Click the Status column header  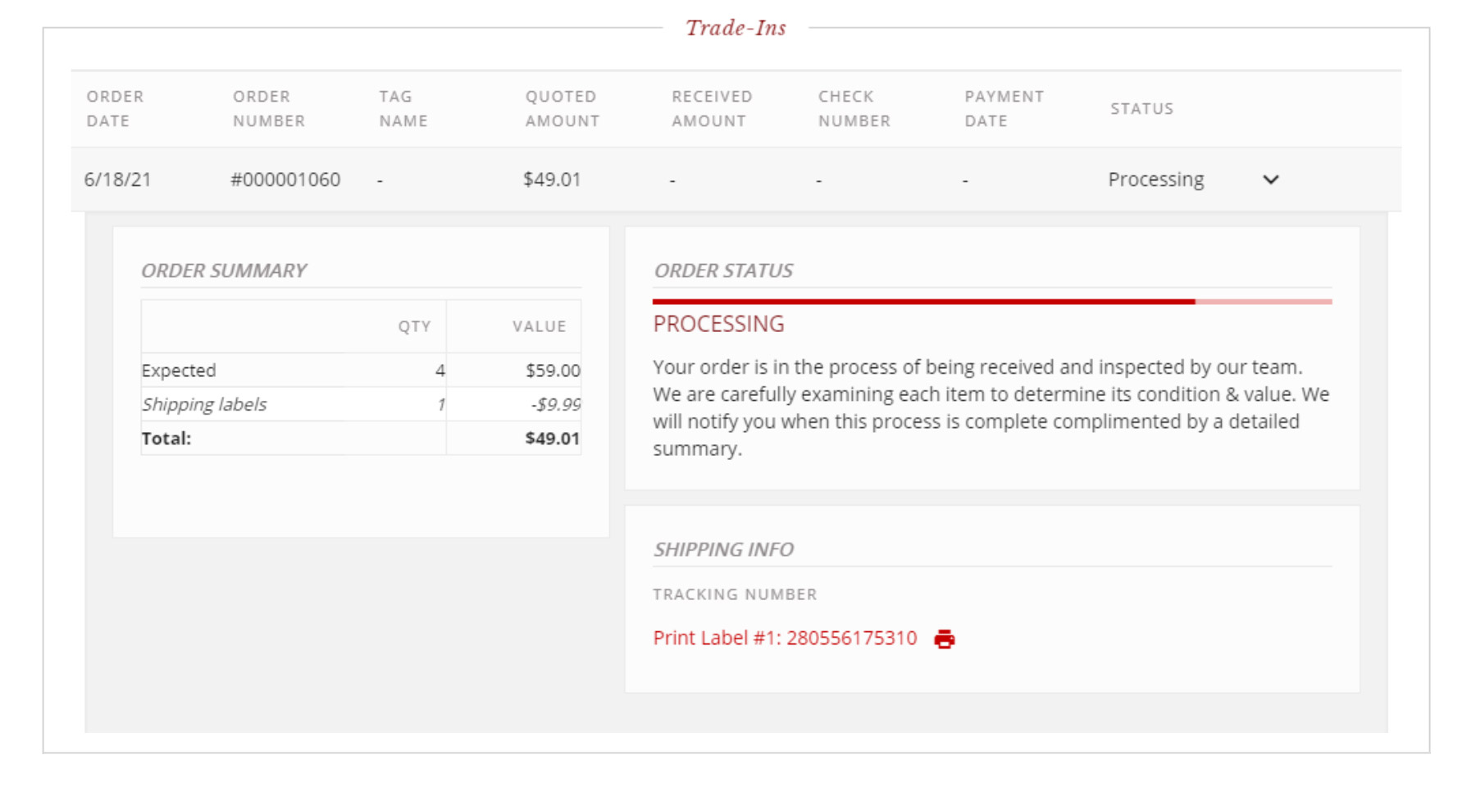(1141, 108)
